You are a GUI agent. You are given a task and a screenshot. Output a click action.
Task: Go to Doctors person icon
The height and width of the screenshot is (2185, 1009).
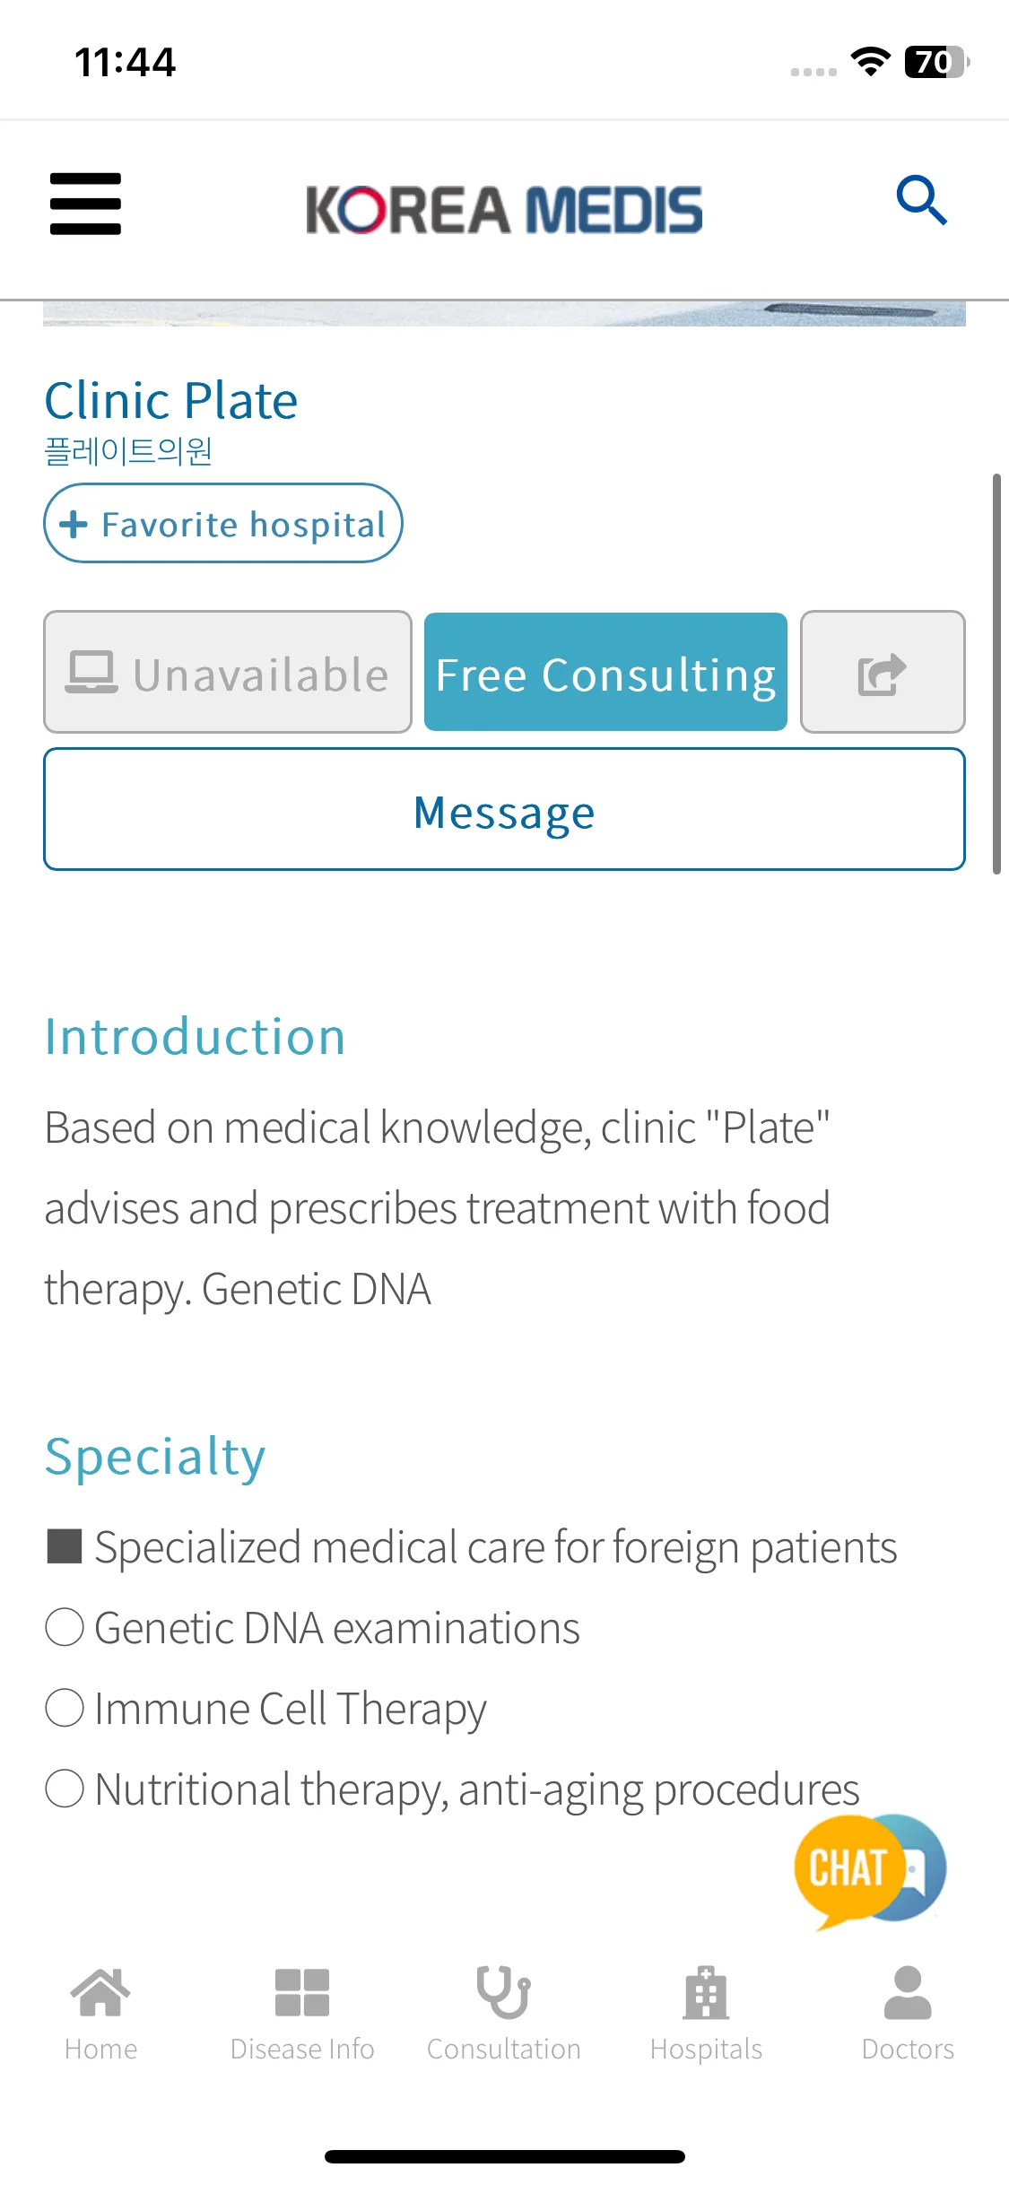[908, 1993]
